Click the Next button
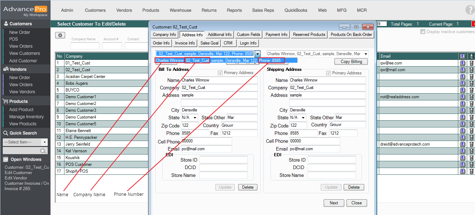Screen dimensions: 475x215 click(x=334, y=203)
